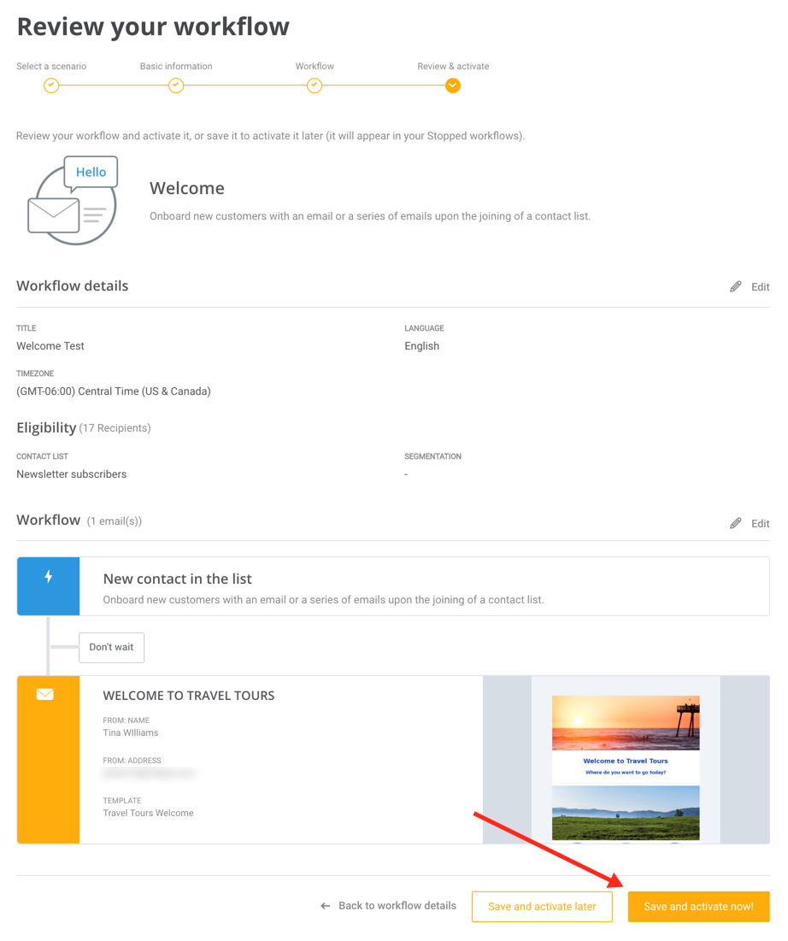Click the Review & activate step circle
This screenshot has width=788, height=941.
453,85
